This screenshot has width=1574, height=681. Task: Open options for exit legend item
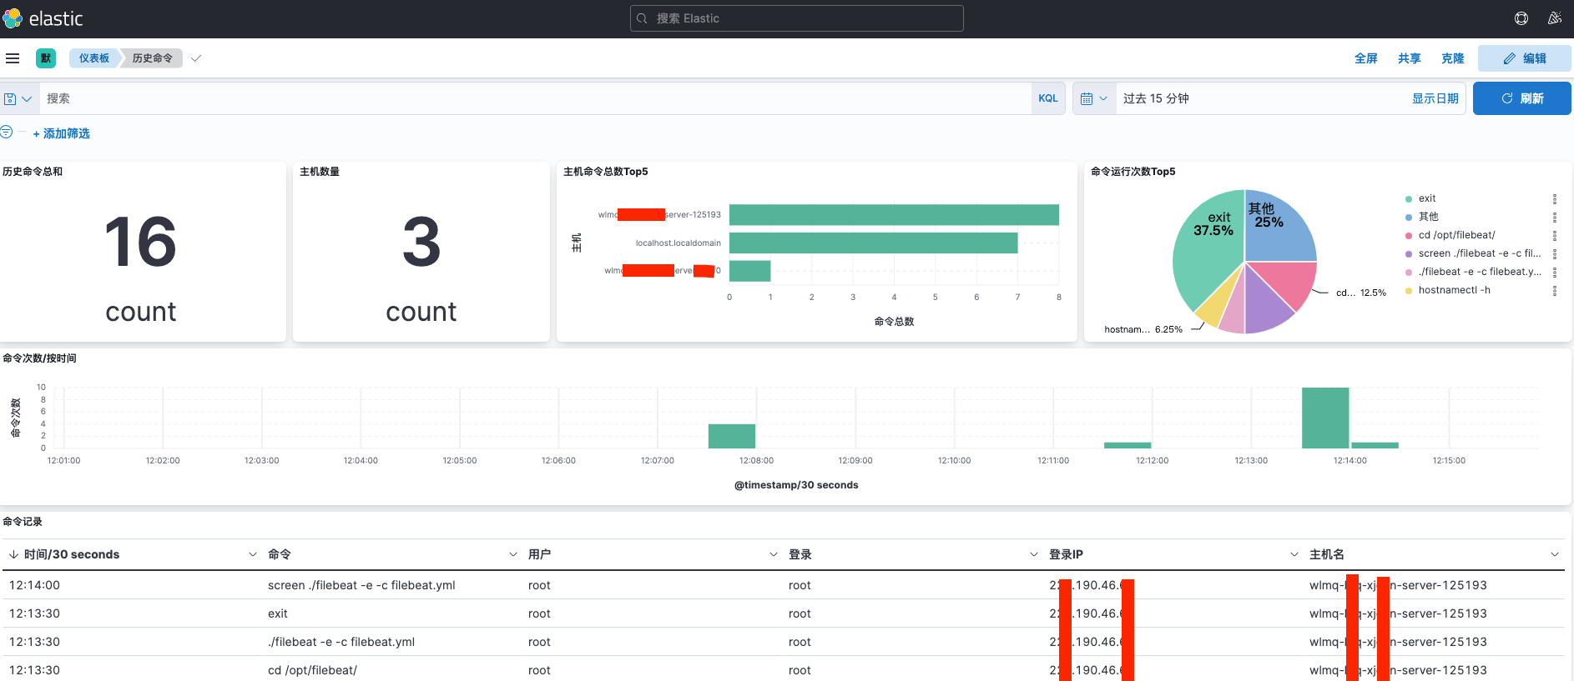(1554, 199)
